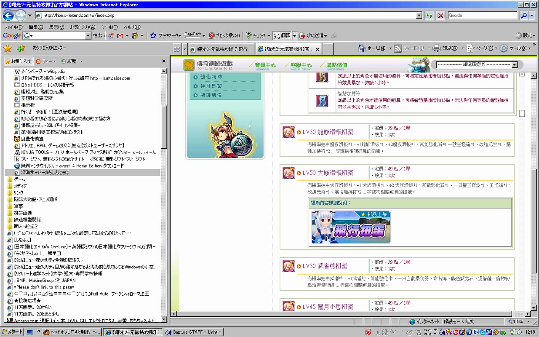Click the 翻訳 translate toolbar button

click(x=282, y=36)
